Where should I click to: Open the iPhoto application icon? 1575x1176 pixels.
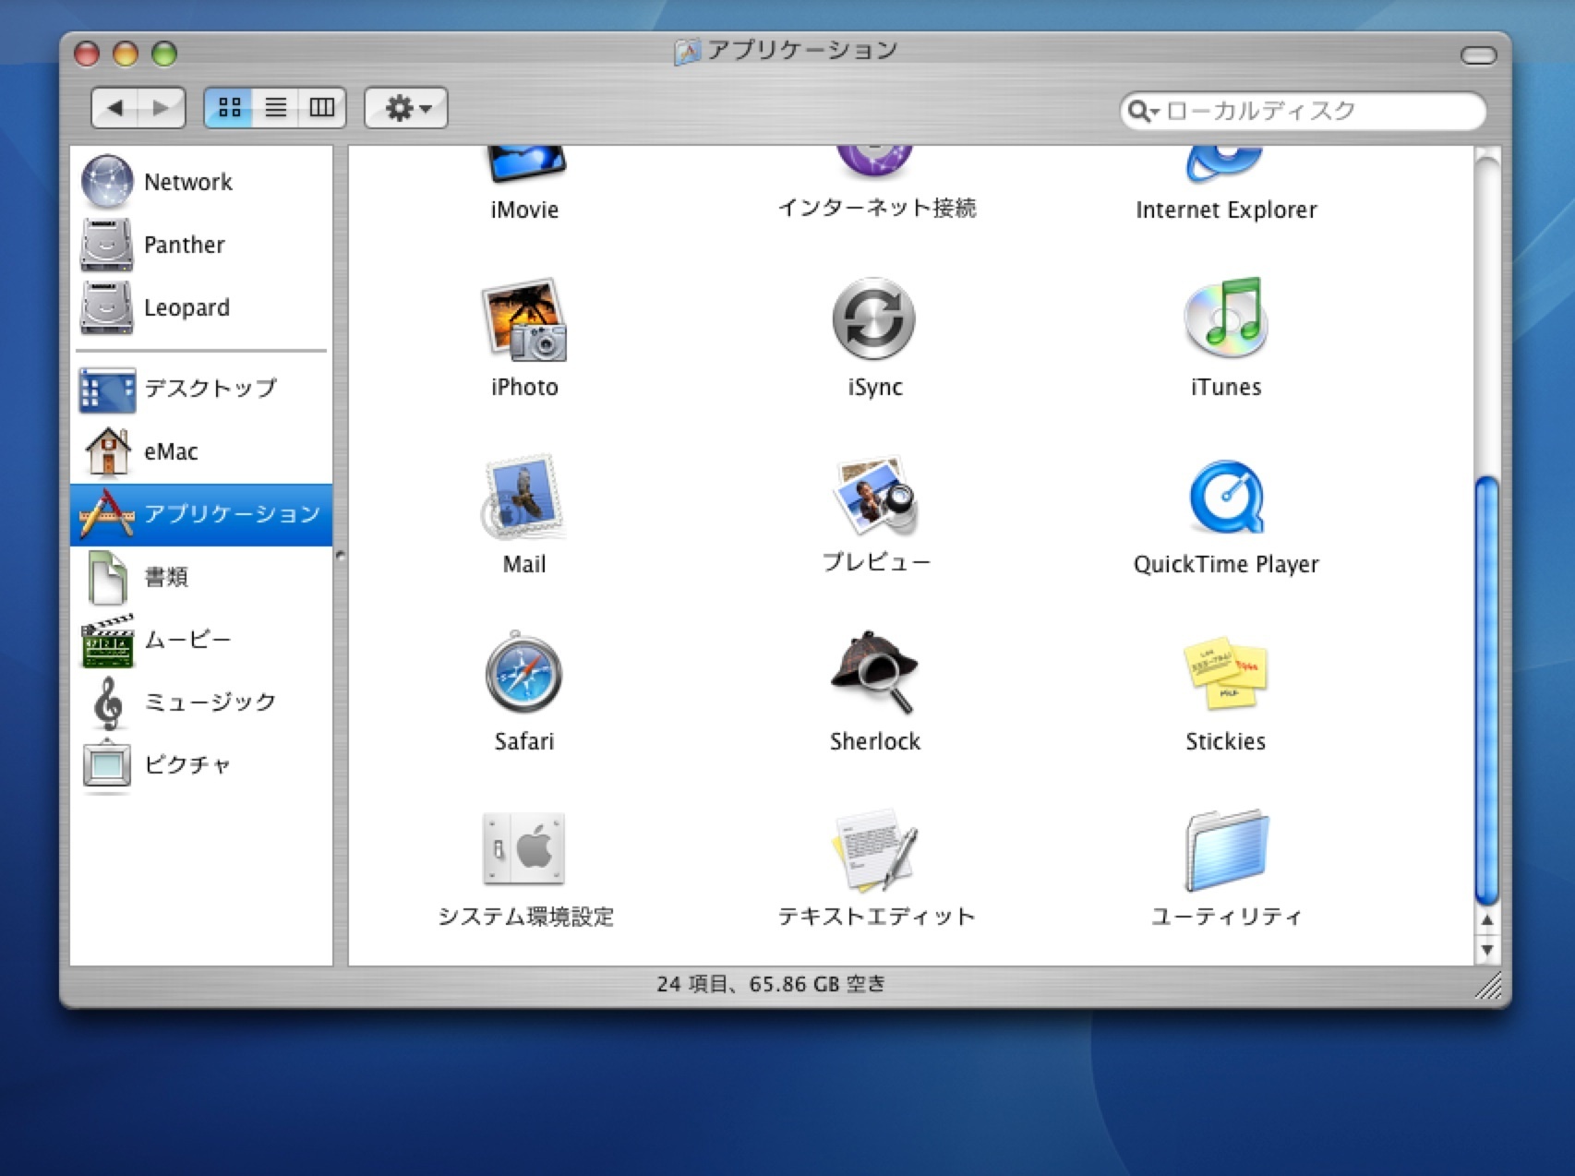[523, 319]
